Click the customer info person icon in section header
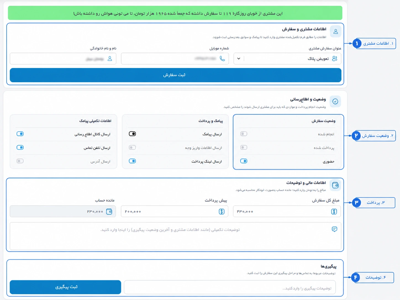This screenshot has width=400, height=300. tap(336, 31)
